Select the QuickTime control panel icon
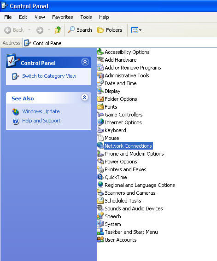 100,177
